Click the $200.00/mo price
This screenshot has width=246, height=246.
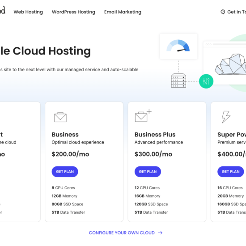[70, 154]
